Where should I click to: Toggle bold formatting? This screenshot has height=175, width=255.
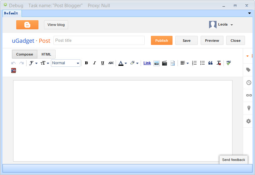(86, 63)
